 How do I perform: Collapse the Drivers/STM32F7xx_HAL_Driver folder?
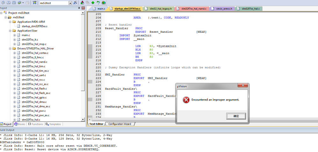[x=10, y=48]
